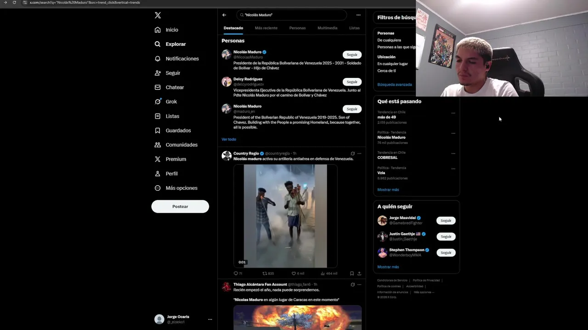Bookmark the Country Regio post

pyautogui.click(x=352, y=273)
